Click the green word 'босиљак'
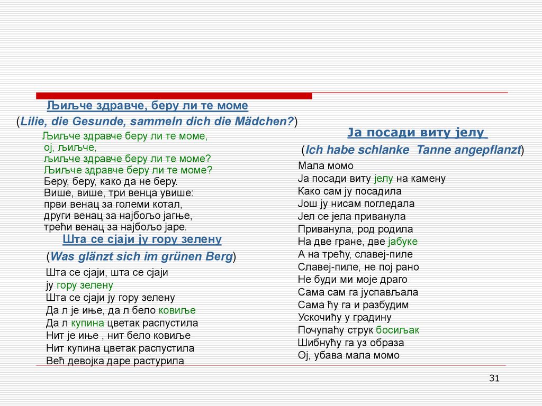The width and height of the screenshot is (542, 406). tap(398, 330)
